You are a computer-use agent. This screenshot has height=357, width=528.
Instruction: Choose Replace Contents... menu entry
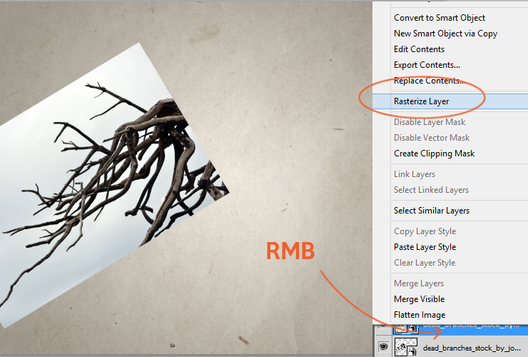(x=430, y=81)
